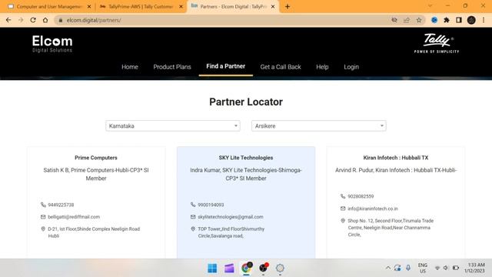This screenshot has height=277, width=492.
Task: Click email info@kiraninfotech.co.in
Action: click(x=373, y=209)
